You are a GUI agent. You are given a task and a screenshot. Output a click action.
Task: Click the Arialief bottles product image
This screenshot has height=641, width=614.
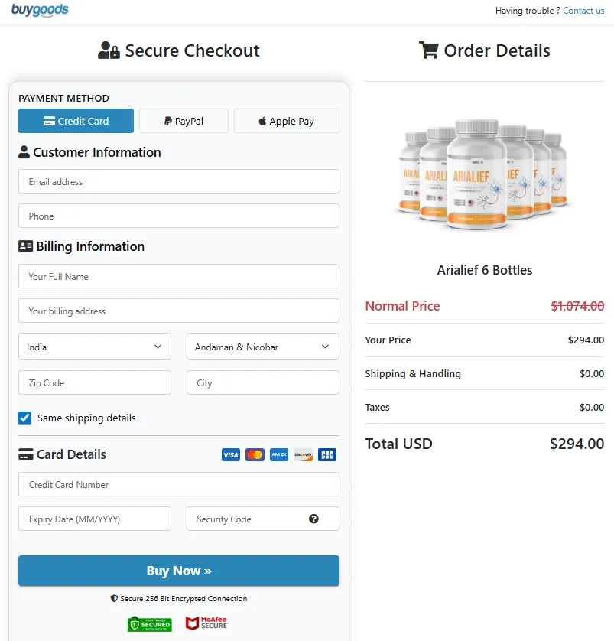tap(484, 175)
